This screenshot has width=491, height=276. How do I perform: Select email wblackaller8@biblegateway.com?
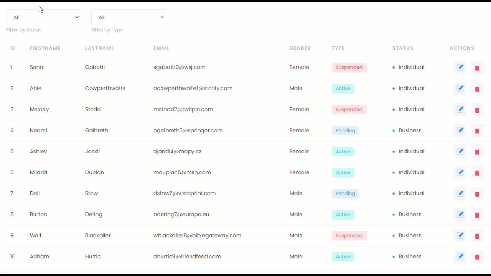(x=197, y=236)
